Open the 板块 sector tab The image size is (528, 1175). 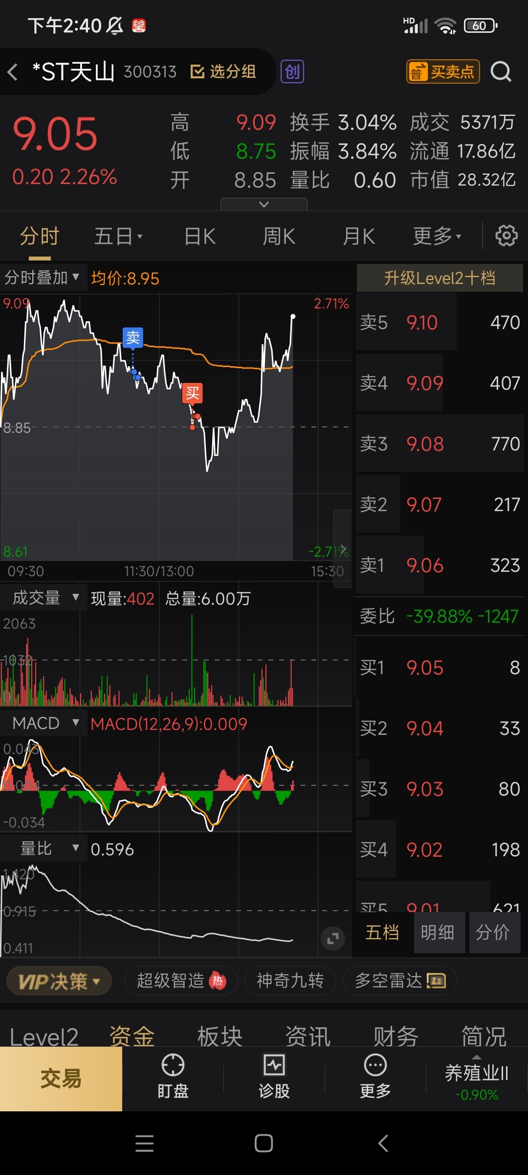(220, 1035)
